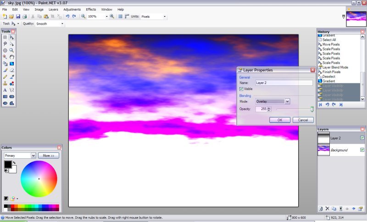The image size is (367, 222).
Task: Expand the Units dropdown
Action: pos(165,17)
